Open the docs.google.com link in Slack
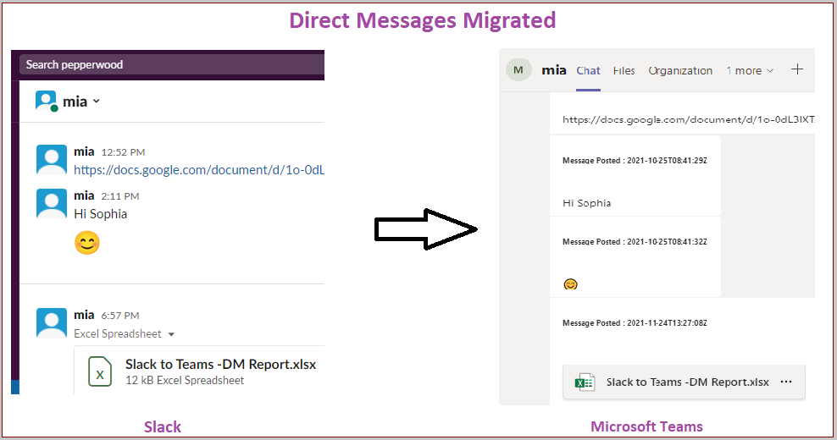The width and height of the screenshot is (837, 440). coord(199,170)
